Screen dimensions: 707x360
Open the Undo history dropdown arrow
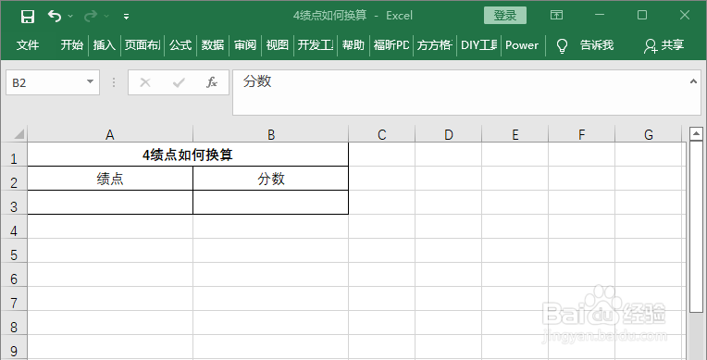click(x=70, y=17)
